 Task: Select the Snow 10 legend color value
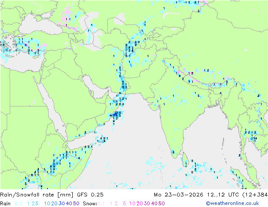pos(132,204)
